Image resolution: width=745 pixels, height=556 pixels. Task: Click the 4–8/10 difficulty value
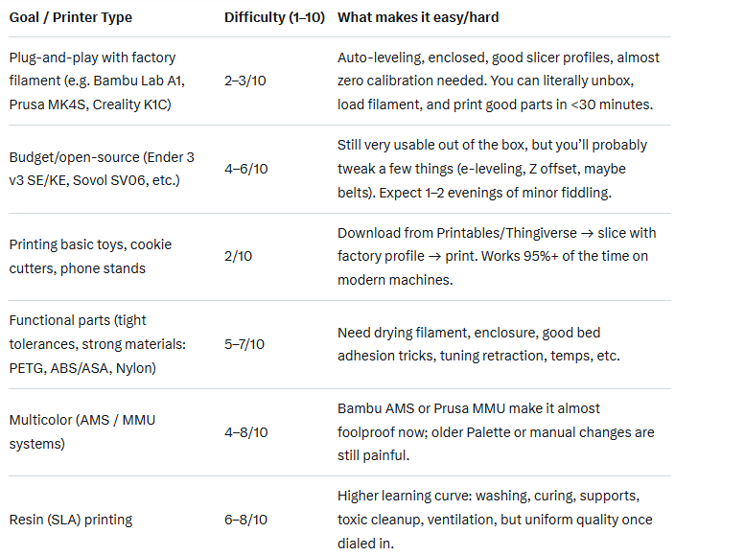coord(245,432)
